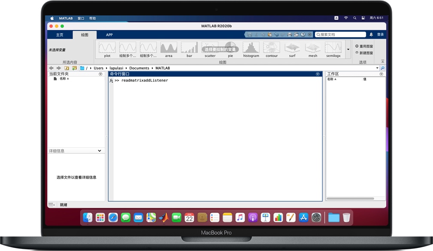Viewport: 433px width, 251px height.
Task: Select the 重用图窗 radio button
Action: point(357,46)
